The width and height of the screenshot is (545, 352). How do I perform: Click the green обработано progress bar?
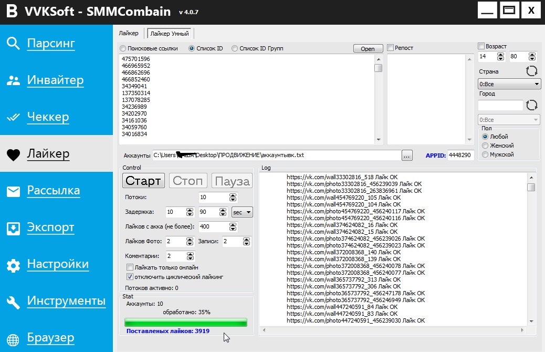[185, 322]
